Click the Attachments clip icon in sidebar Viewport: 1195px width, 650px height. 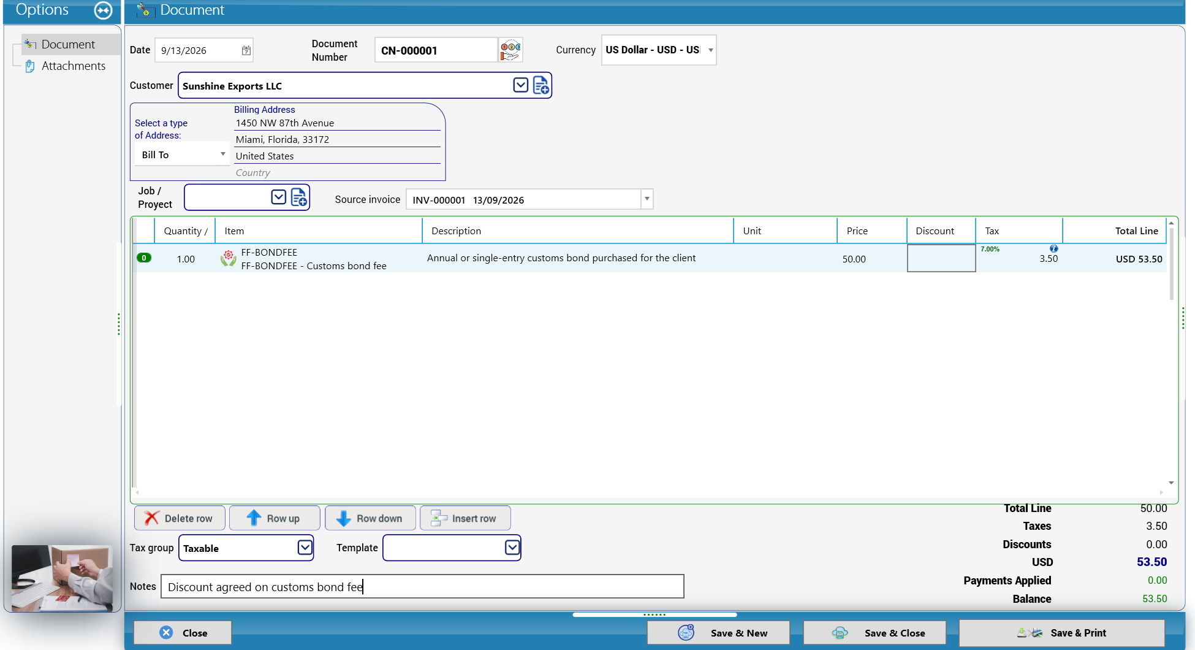point(29,66)
